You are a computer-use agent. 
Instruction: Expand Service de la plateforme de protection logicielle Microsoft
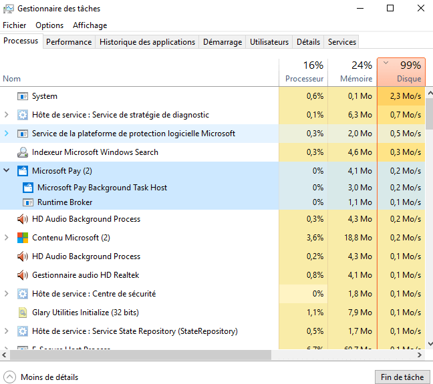click(7, 134)
